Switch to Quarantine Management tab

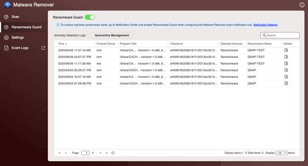pyautogui.click(x=112, y=35)
